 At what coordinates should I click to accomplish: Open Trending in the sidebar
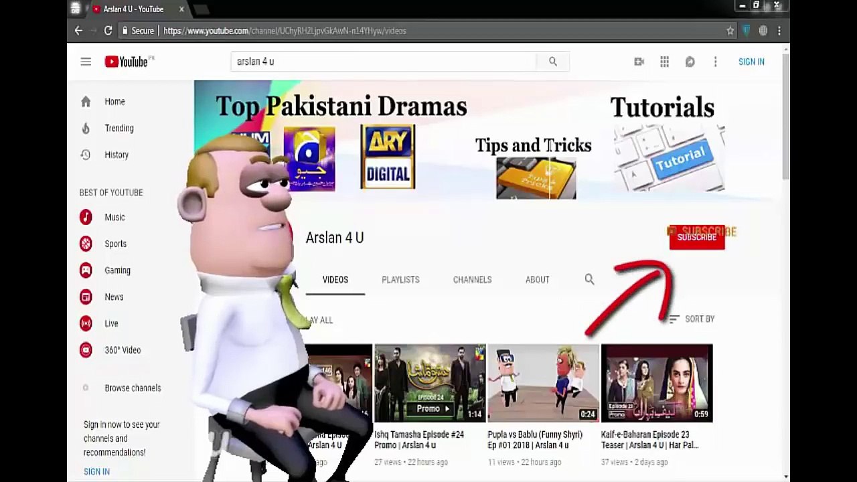(x=119, y=128)
